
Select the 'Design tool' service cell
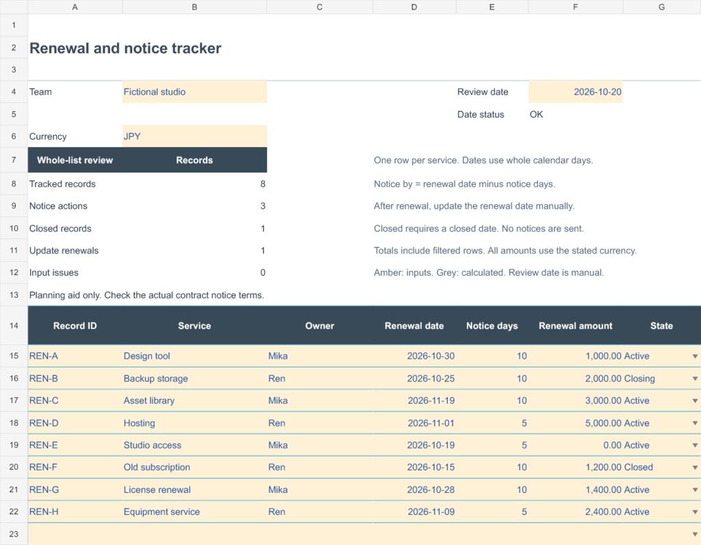tap(194, 356)
